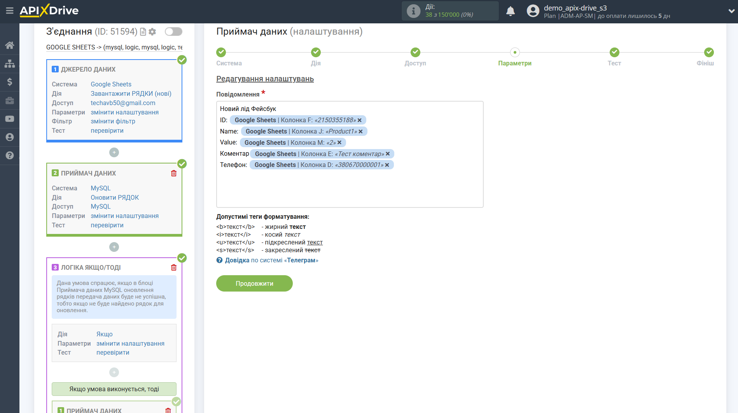Click the Дії usage counter panel
738x413 pixels.
coord(450,11)
